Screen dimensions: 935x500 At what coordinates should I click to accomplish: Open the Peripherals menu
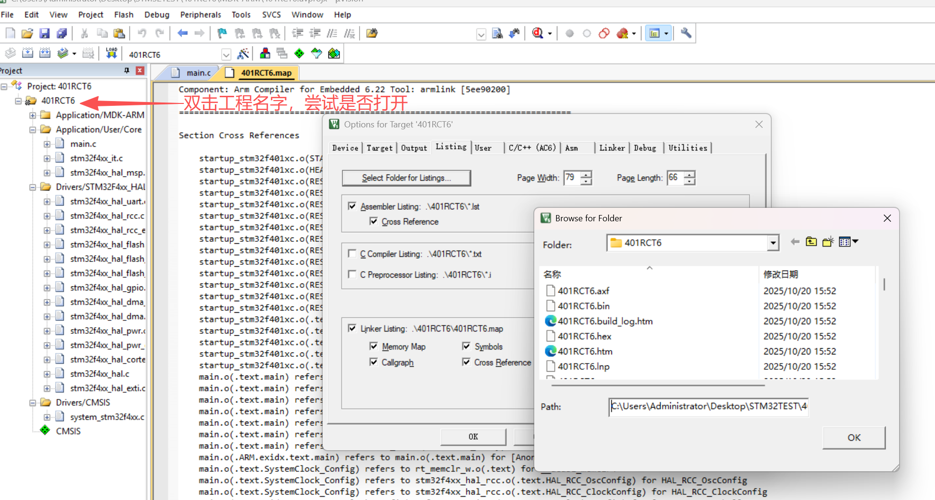click(x=201, y=14)
